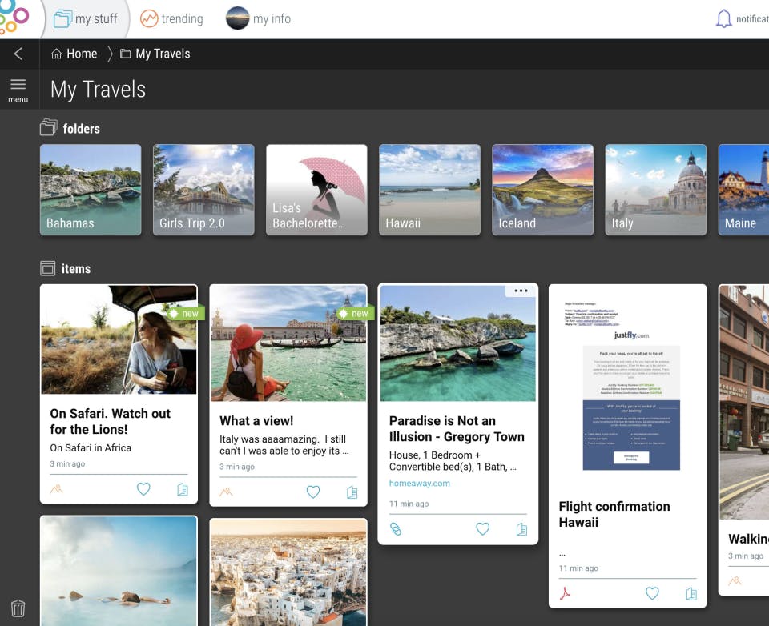Click PDF icon on Flight confirmation card
Screen dimensions: 769x626
click(565, 594)
